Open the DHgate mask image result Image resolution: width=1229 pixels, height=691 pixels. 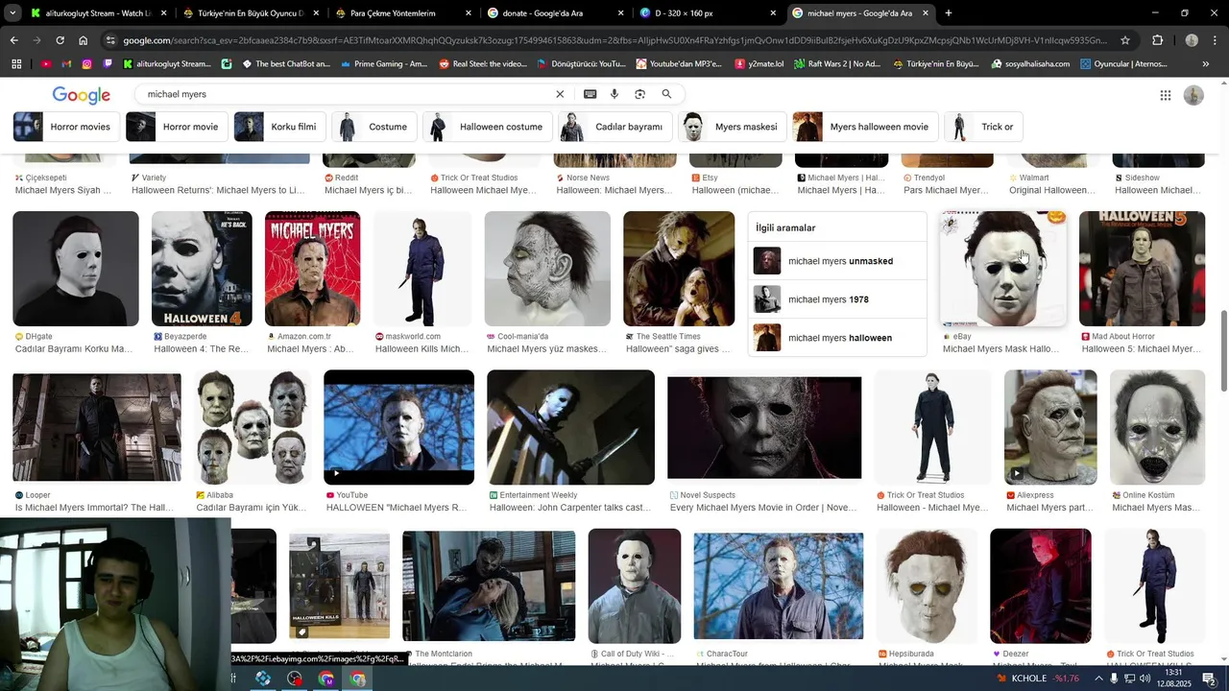pos(76,269)
